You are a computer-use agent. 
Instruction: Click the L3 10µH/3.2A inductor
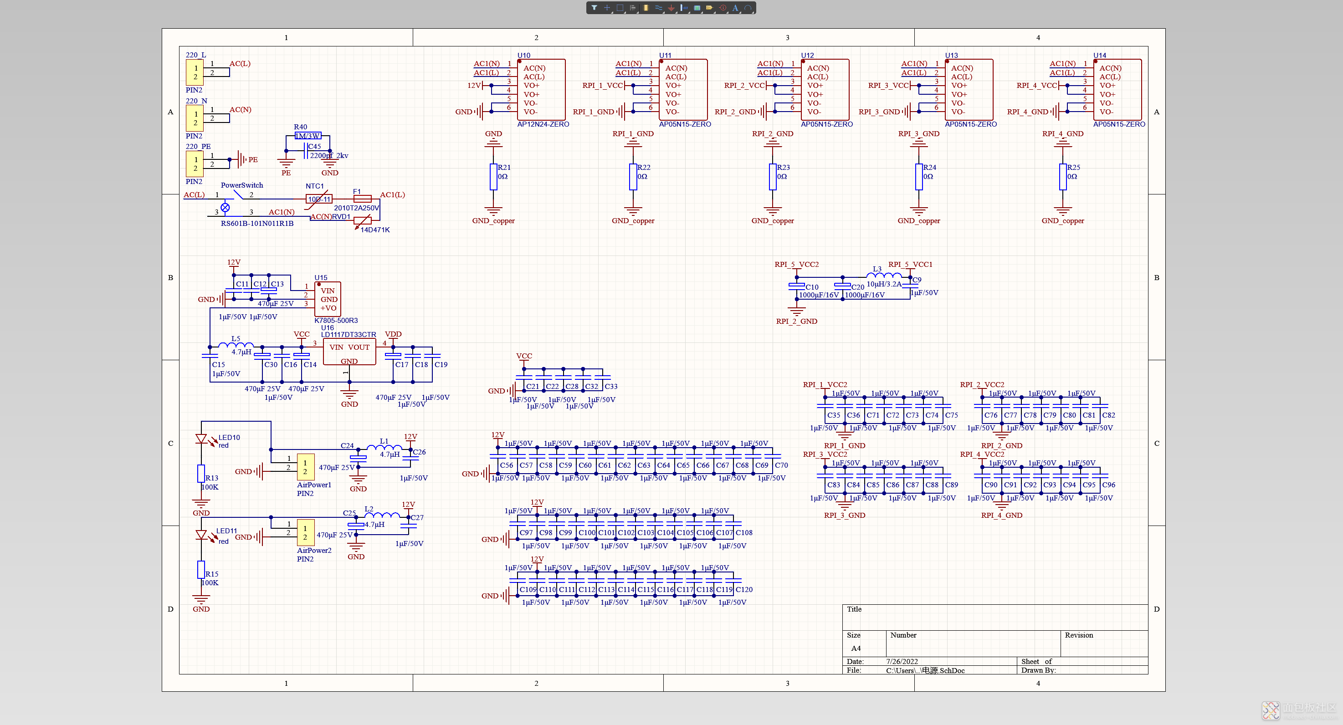(884, 275)
